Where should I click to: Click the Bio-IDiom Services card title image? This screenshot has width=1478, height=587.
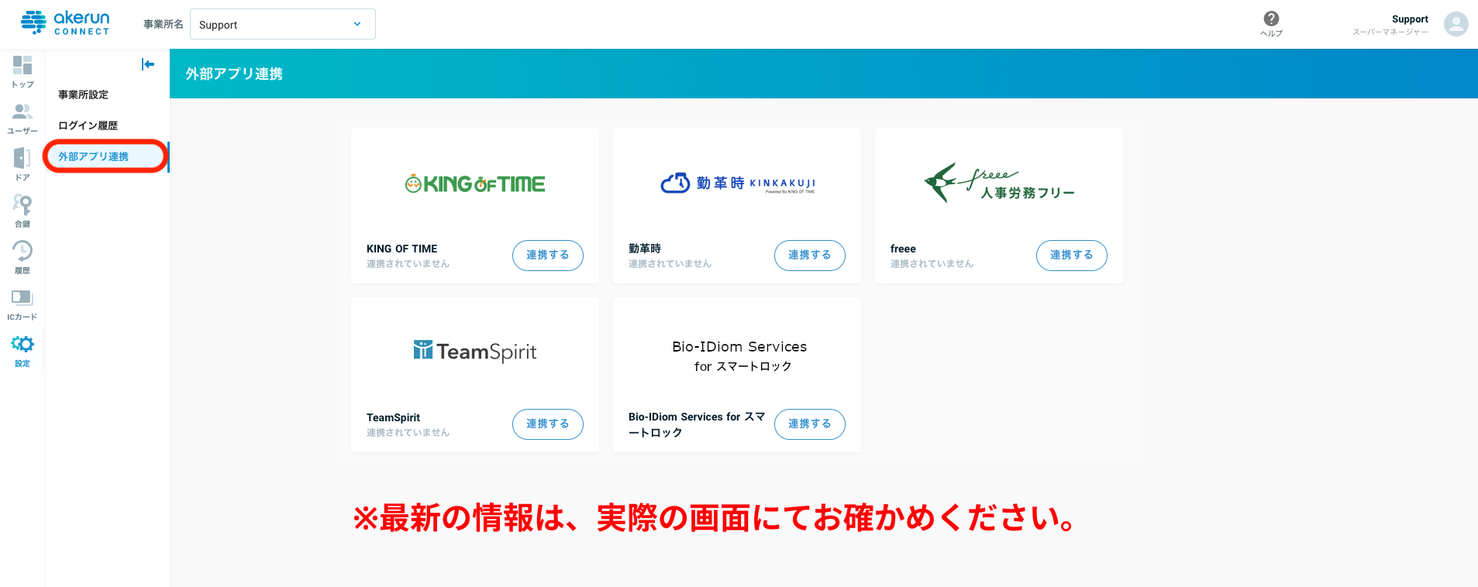(x=739, y=355)
